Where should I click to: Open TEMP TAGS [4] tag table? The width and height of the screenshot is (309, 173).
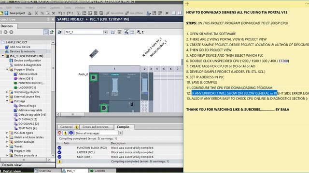coord(27,128)
